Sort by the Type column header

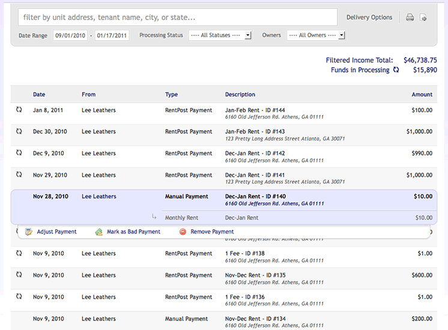pyautogui.click(x=171, y=94)
